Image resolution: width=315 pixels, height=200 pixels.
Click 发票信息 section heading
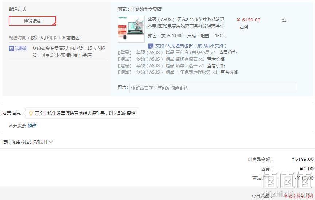click(x=11, y=113)
